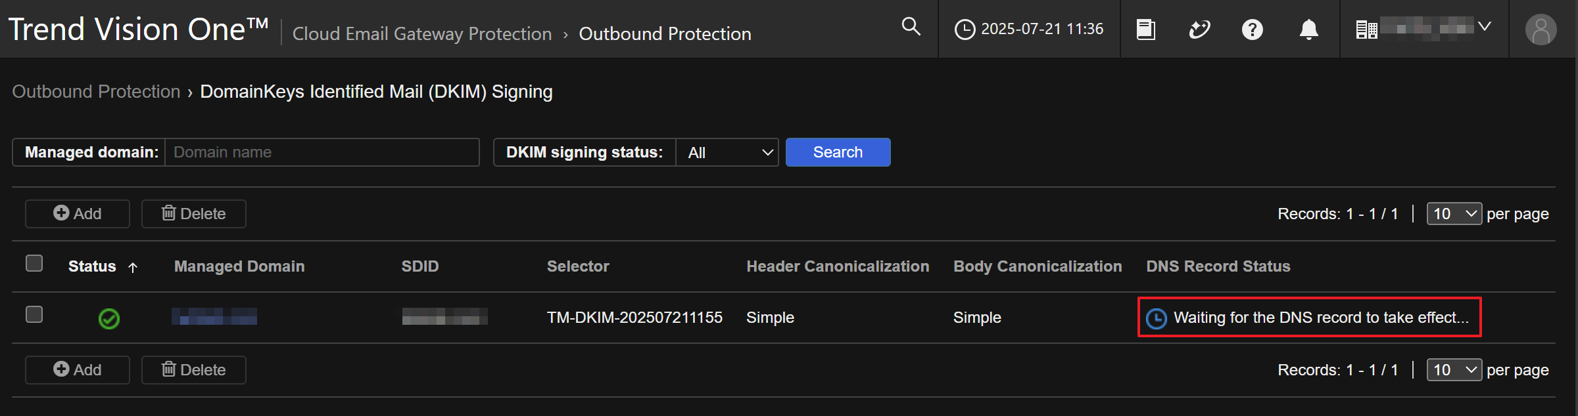
Task: Open the notifications bell icon
Action: tap(1308, 30)
